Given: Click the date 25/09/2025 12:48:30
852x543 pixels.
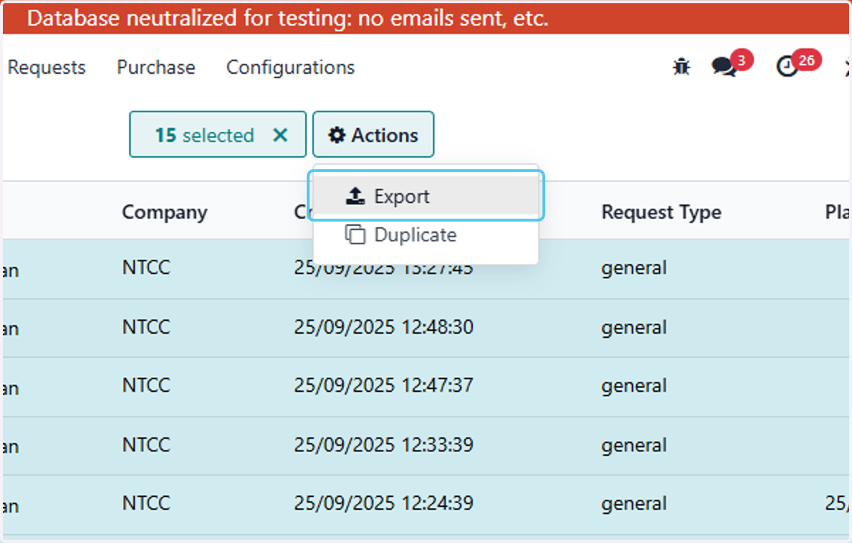Looking at the screenshot, I should tap(383, 327).
